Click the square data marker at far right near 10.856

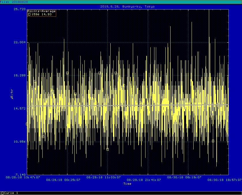click(x=213, y=141)
